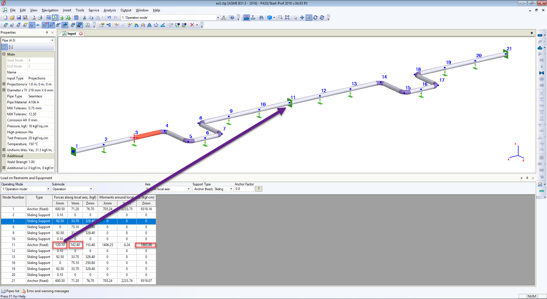Toggle the 3D view mode button
Screen dimensions: 547x299
click(x=246, y=18)
